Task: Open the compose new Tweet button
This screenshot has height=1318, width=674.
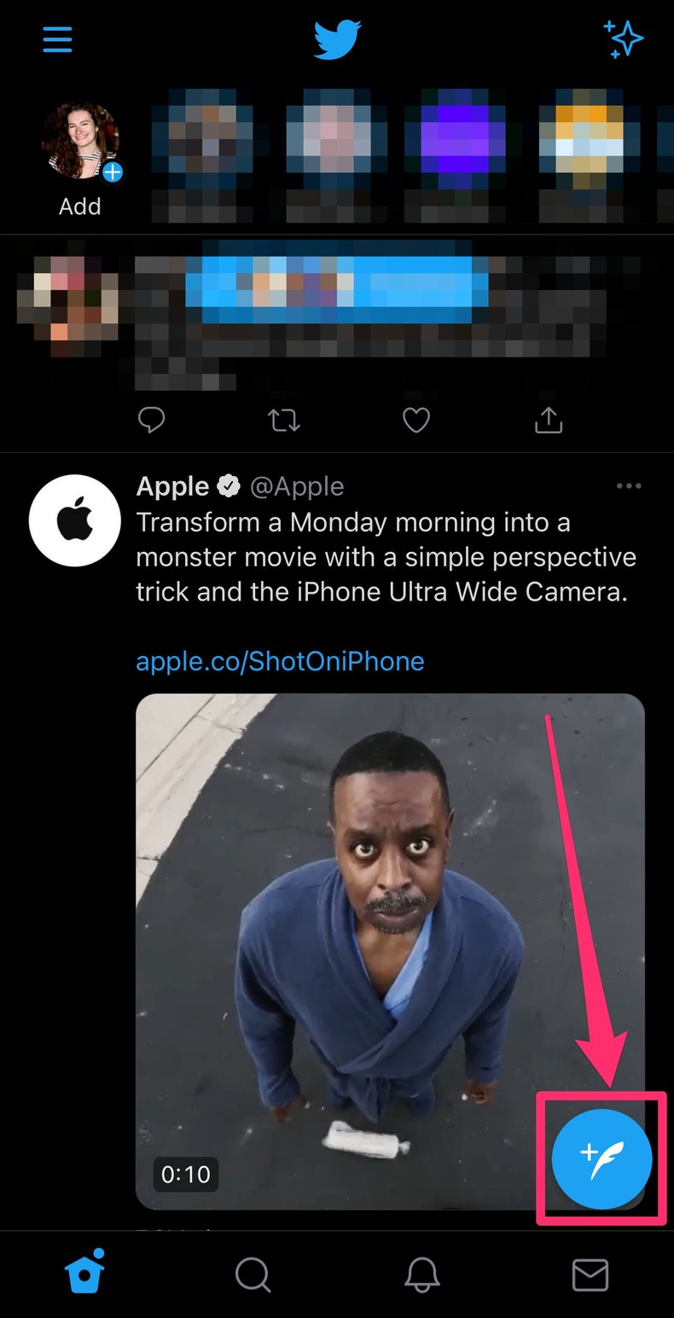Action: point(601,1158)
